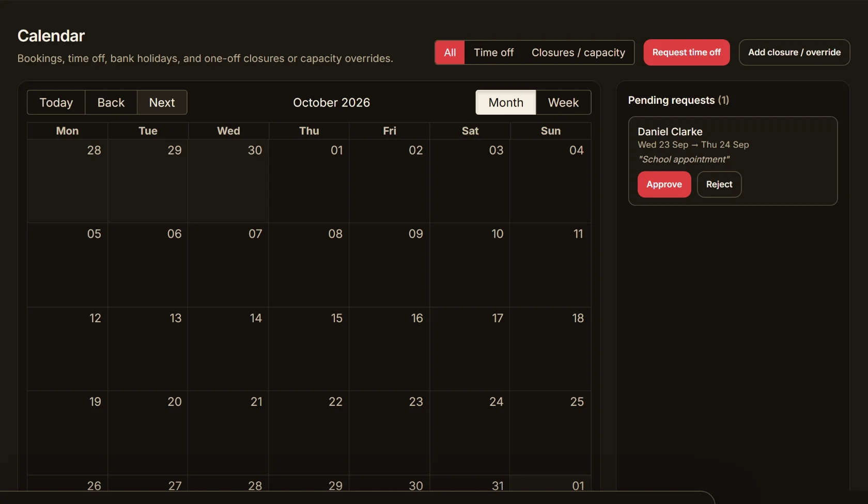This screenshot has height=504, width=868.
Task: Select Thursday 22 date cell
Action: pyautogui.click(x=309, y=433)
